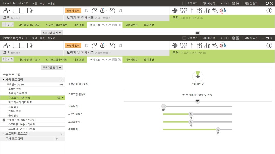Click the 윈드블럭 slider handle at 16
The height and width of the screenshot is (154, 275).
coord(218,130)
